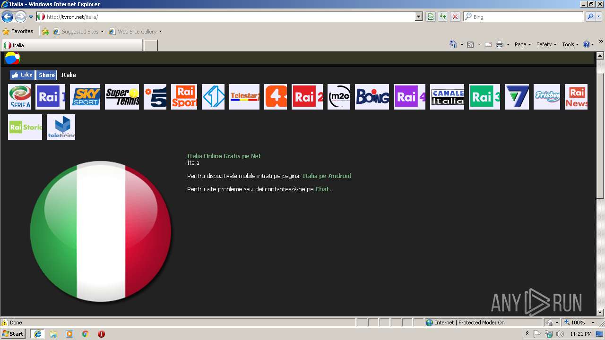Open the Rai 2 channel
The image size is (605, 340).
tap(307, 97)
